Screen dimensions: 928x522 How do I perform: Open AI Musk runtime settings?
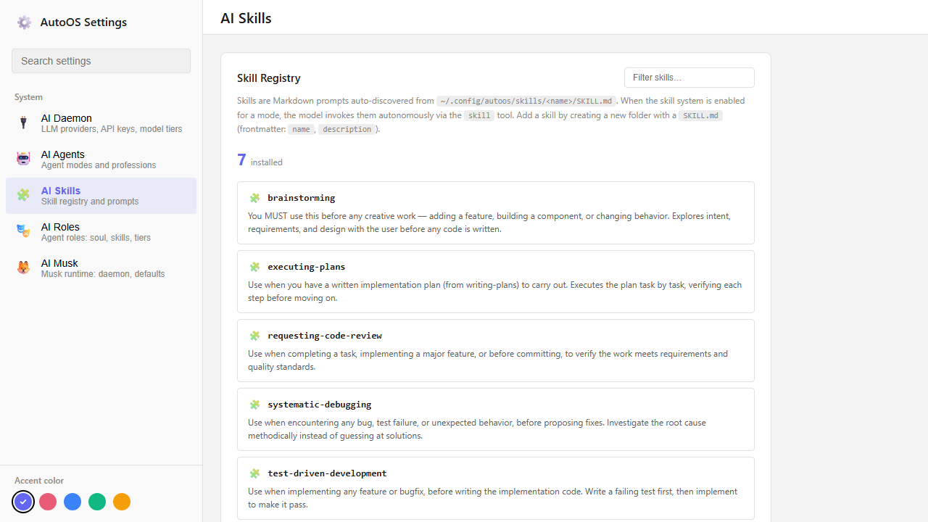point(101,268)
